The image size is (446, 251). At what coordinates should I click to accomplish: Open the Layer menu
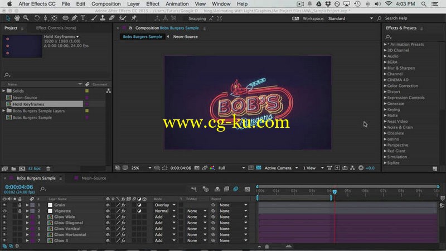(133, 4)
